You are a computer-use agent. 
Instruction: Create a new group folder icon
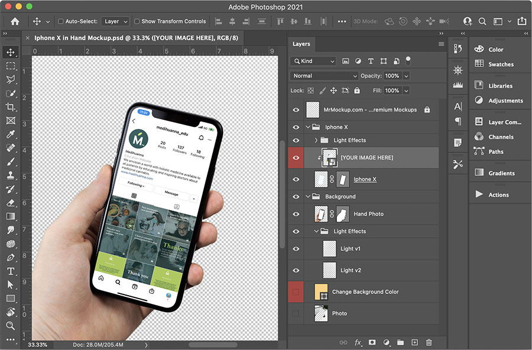tap(400, 342)
